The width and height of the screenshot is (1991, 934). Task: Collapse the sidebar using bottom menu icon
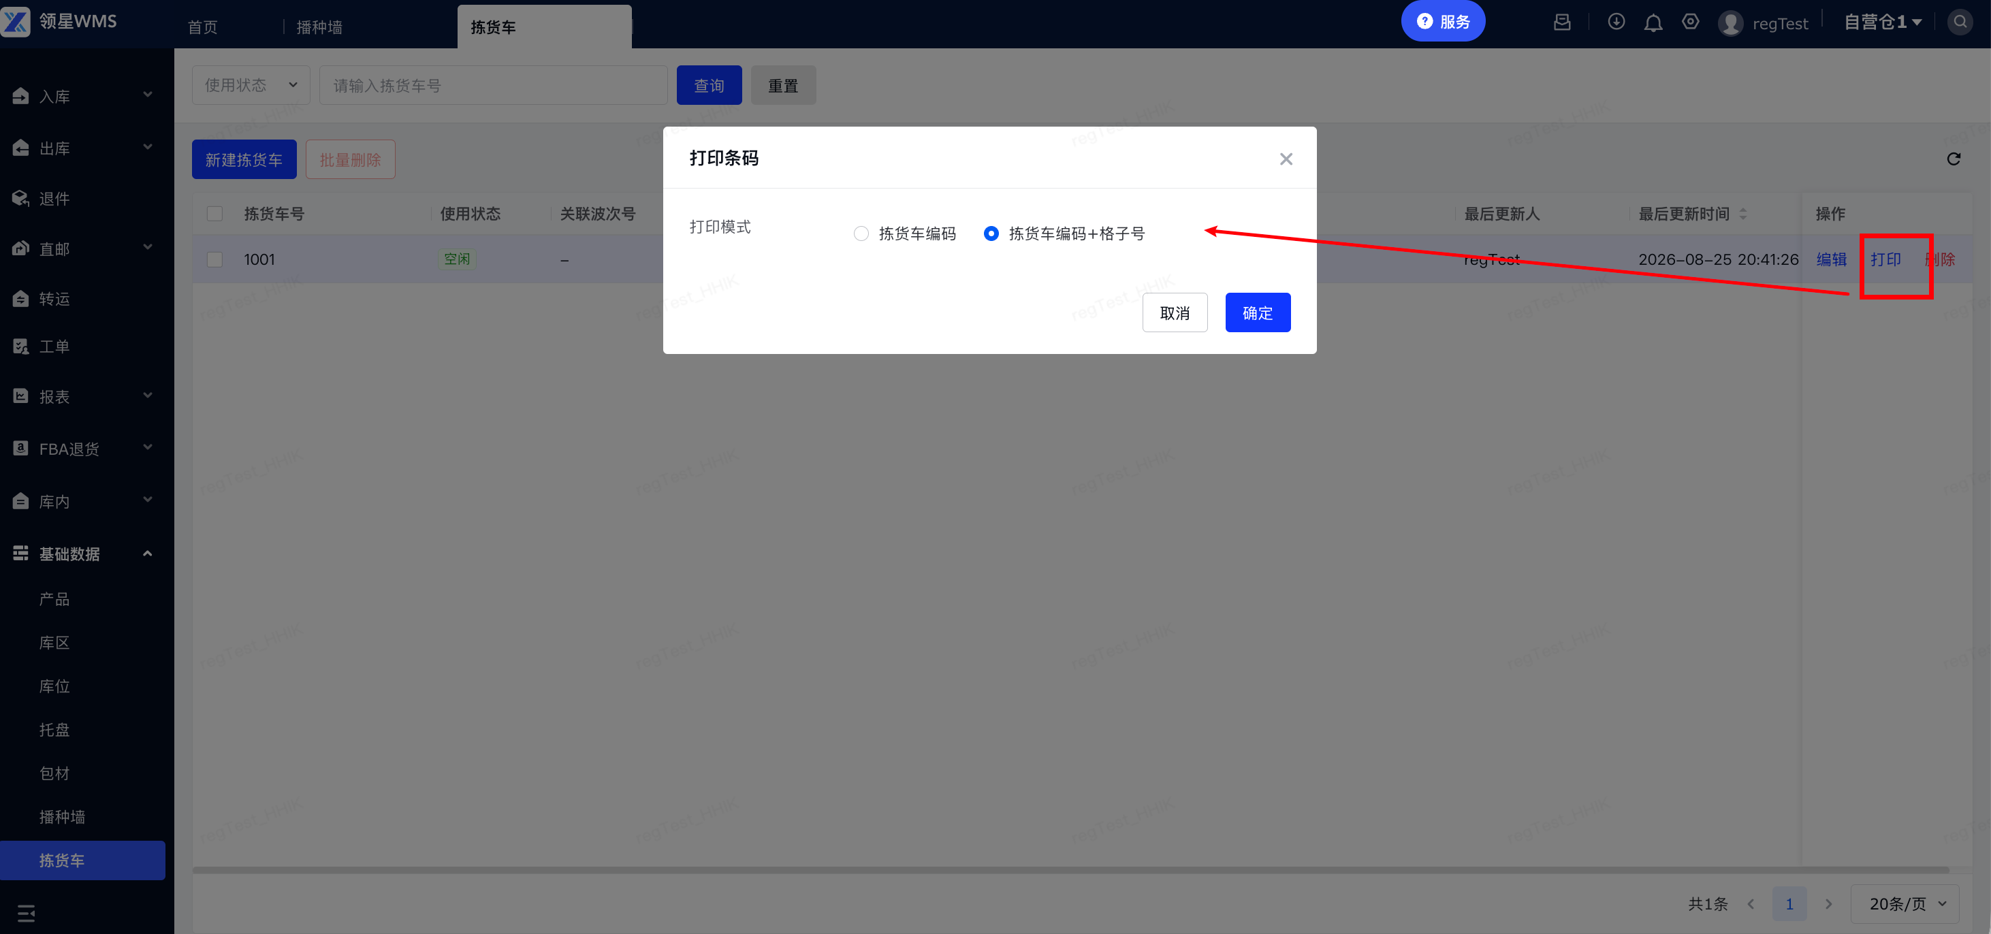coord(27,913)
